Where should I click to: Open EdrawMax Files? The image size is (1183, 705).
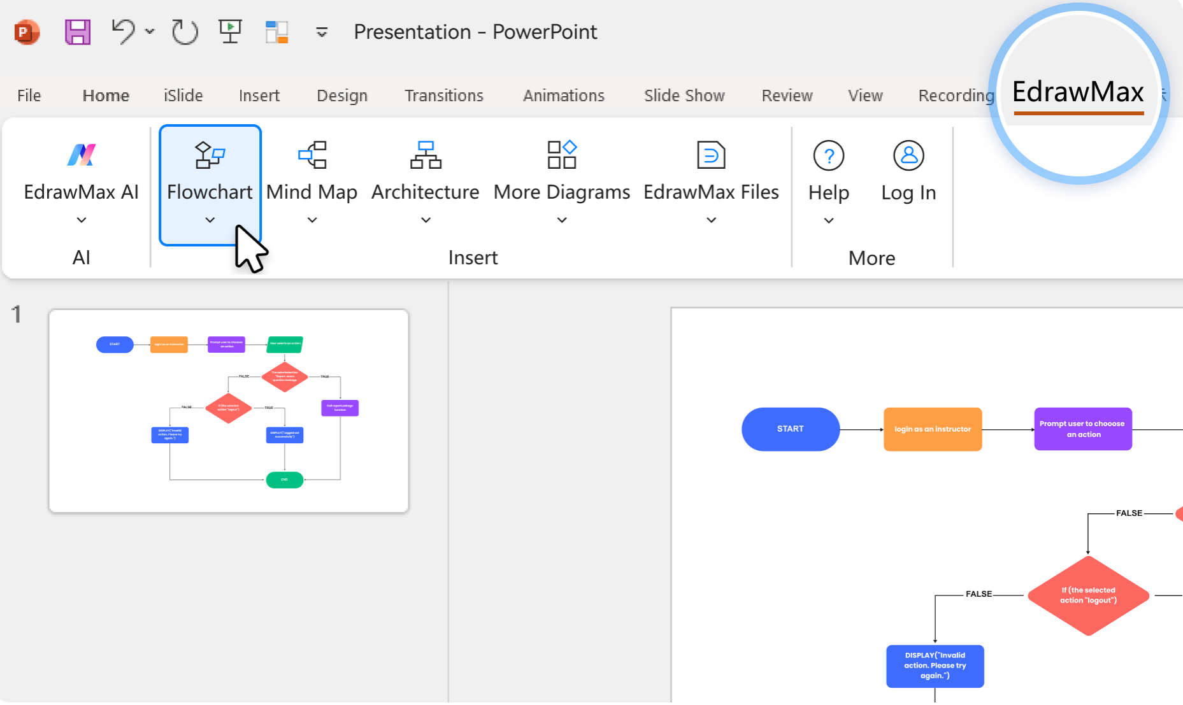[x=711, y=172]
